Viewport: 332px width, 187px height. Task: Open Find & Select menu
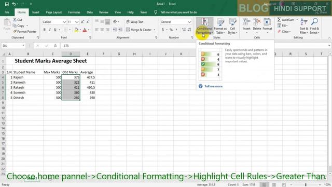click(x=315, y=26)
